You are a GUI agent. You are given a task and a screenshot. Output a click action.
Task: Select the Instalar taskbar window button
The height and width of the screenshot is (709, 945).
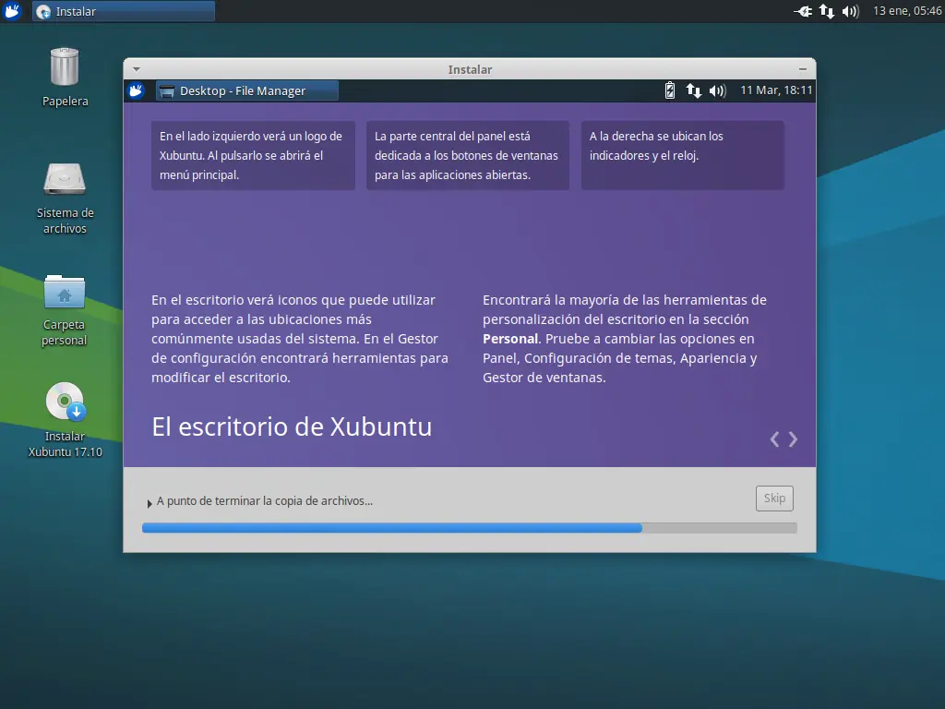pyautogui.click(x=124, y=11)
